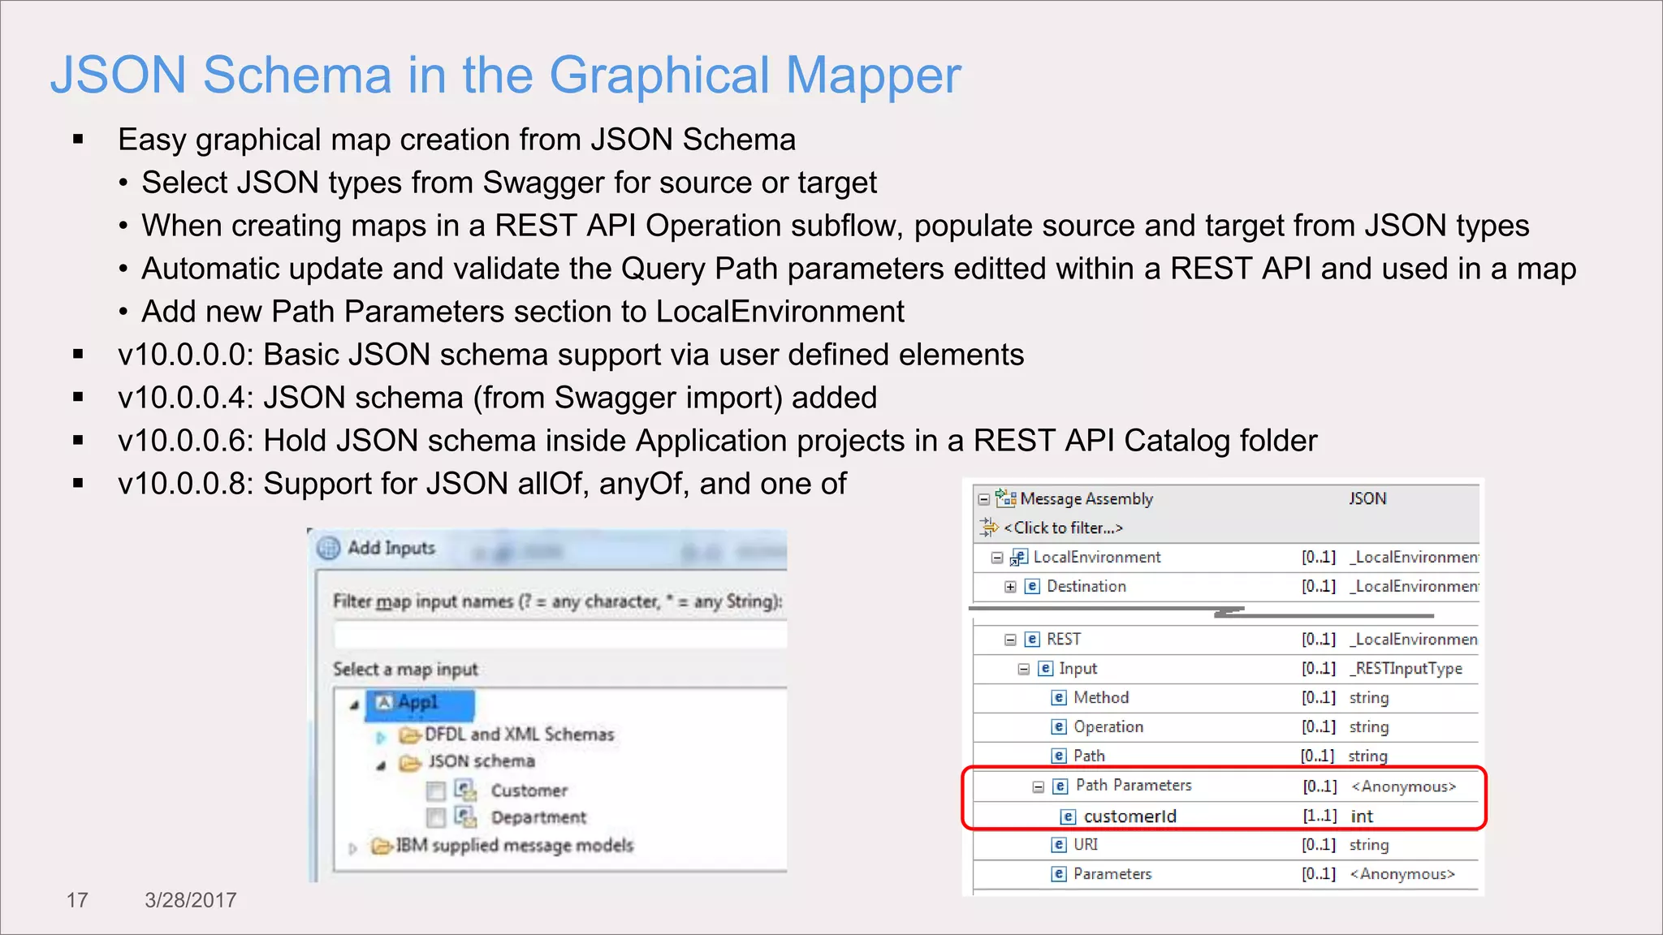Select the Customer JSON schema entry
1663x935 pixels.
[x=529, y=791]
